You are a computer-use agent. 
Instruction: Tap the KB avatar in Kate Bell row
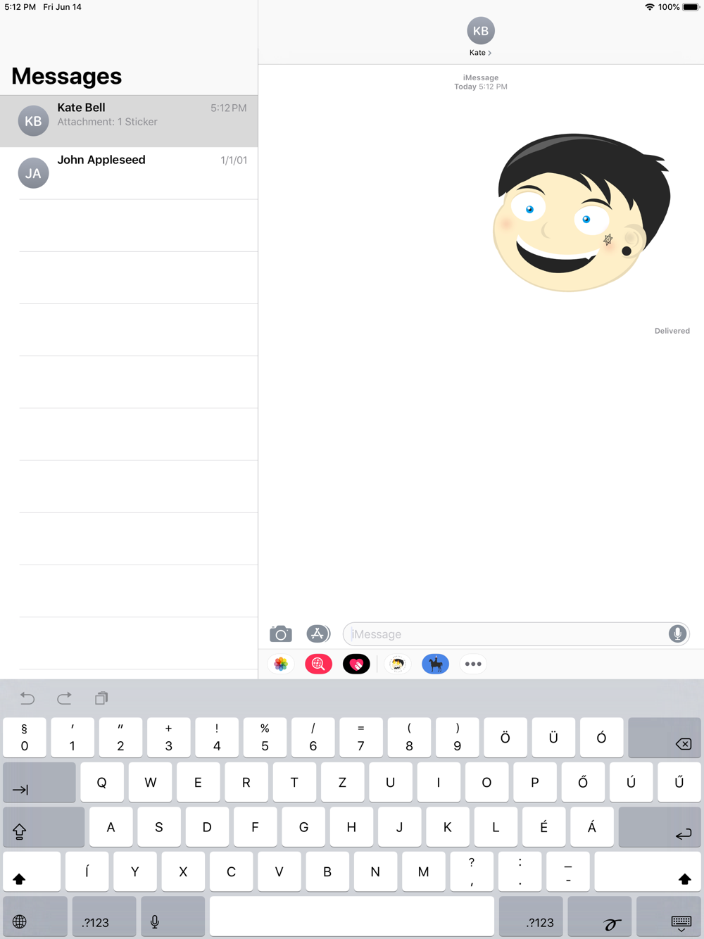pyautogui.click(x=33, y=121)
